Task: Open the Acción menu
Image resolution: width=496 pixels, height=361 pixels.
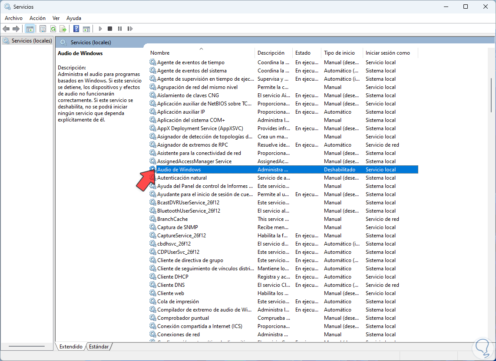Action: (38, 18)
